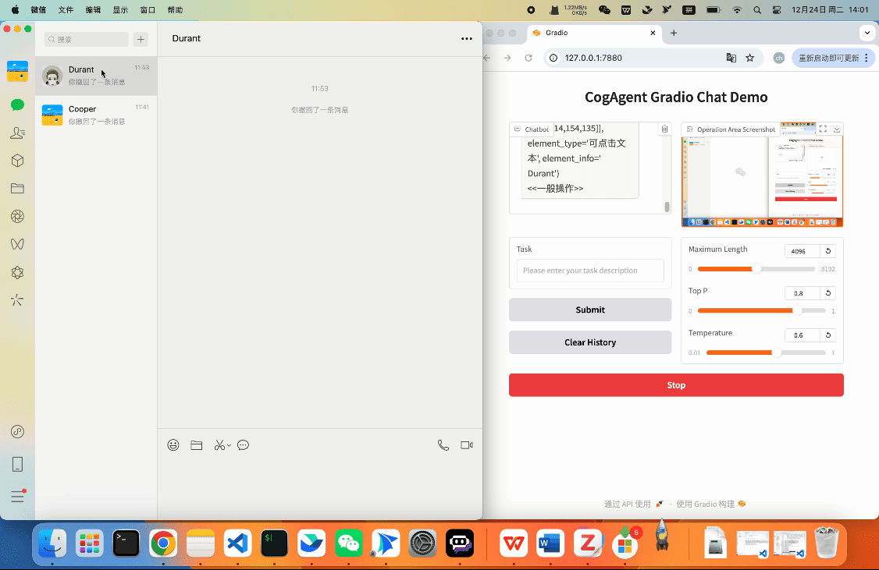This screenshot has height=570, width=879.
Task: Click the relaunch to update Chrome button
Action: click(x=833, y=58)
